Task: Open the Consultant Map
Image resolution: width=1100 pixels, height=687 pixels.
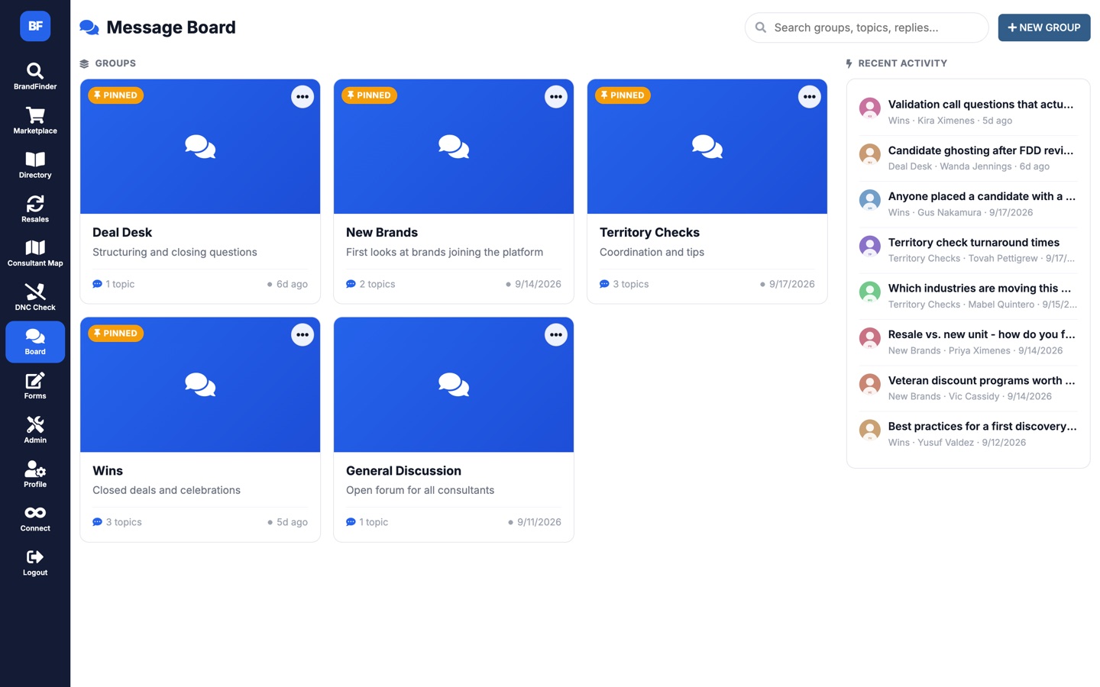Action: [x=35, y=254]
